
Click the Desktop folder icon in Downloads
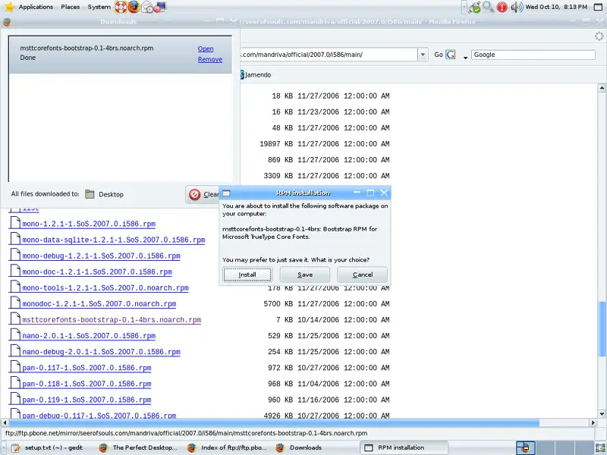tap(90, 194)
